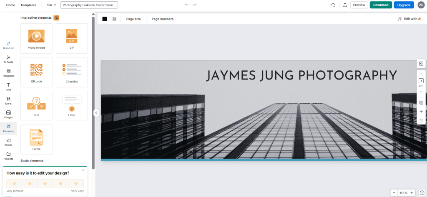427x197 pixels.
Task: Zoom out with the minus button
Action: (394, 193)
